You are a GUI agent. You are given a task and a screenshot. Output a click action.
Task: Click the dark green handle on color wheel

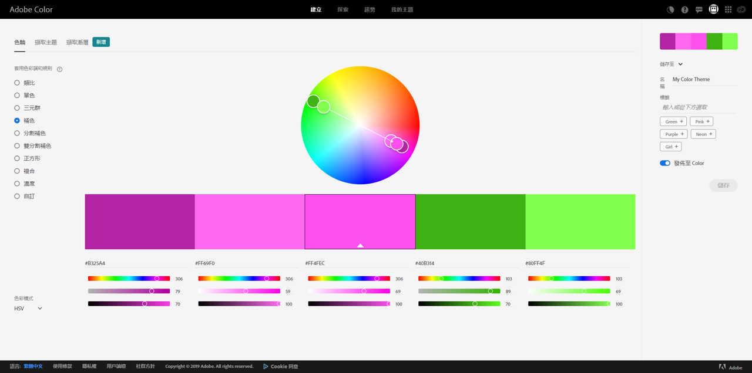coord(313,101)
